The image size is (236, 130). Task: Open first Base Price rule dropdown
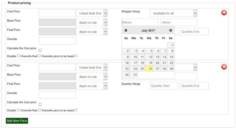click(92, 23)
